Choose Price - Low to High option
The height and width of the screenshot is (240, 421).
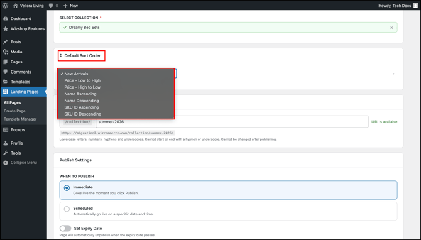pos(116,80)
